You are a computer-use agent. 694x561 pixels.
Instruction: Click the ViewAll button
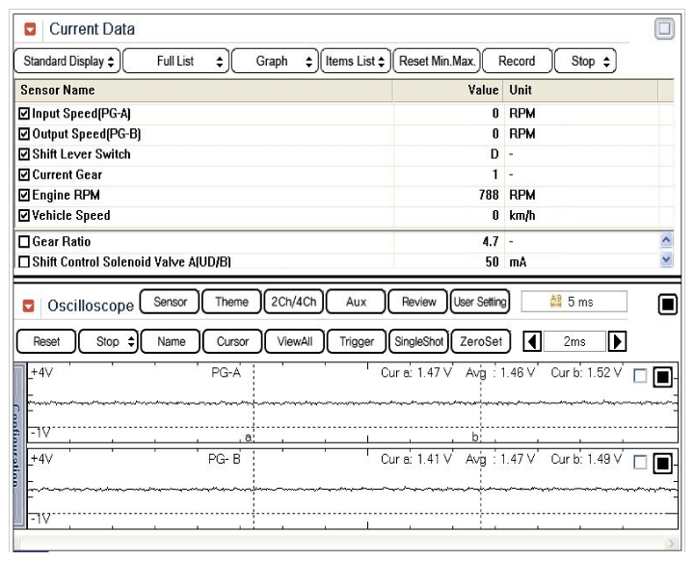(294, 341)
